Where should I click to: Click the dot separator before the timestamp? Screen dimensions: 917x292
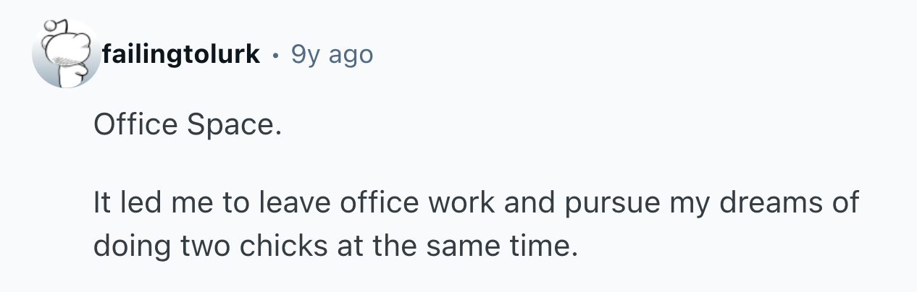[275, 55]
